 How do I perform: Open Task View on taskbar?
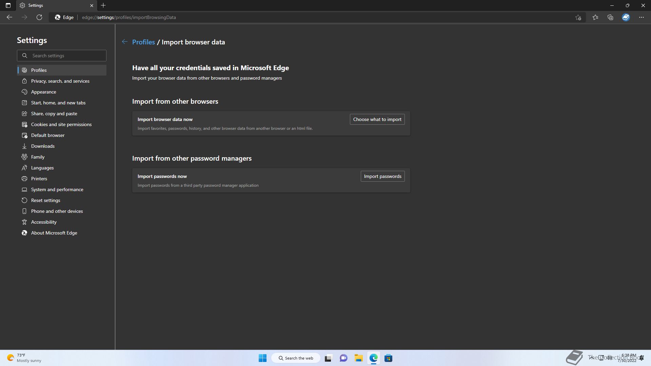click(328, 358)
